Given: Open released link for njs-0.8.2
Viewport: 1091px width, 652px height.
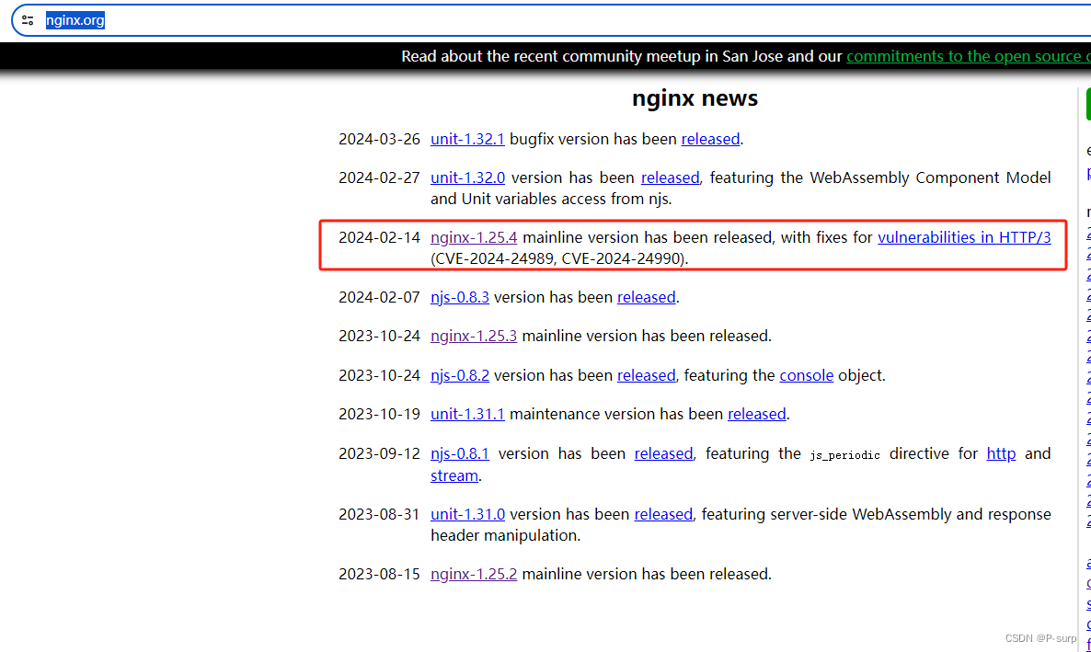Looking at the screenshot, I should pyautogui.click(x=646, y=376).
